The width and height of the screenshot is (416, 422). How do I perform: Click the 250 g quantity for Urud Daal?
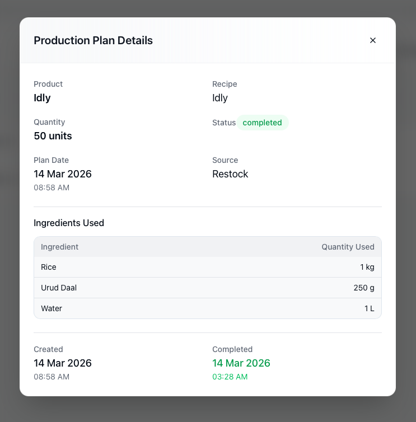click(364, 288)
